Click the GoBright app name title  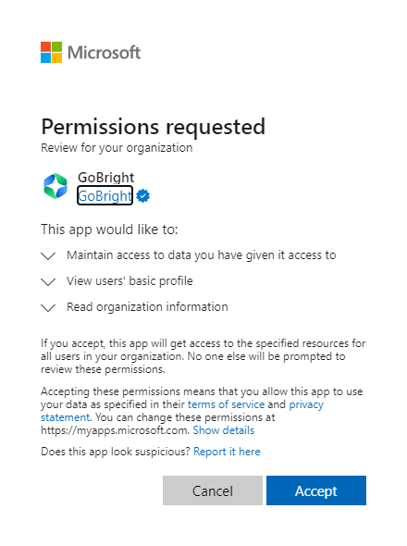(x=105, y=178)
